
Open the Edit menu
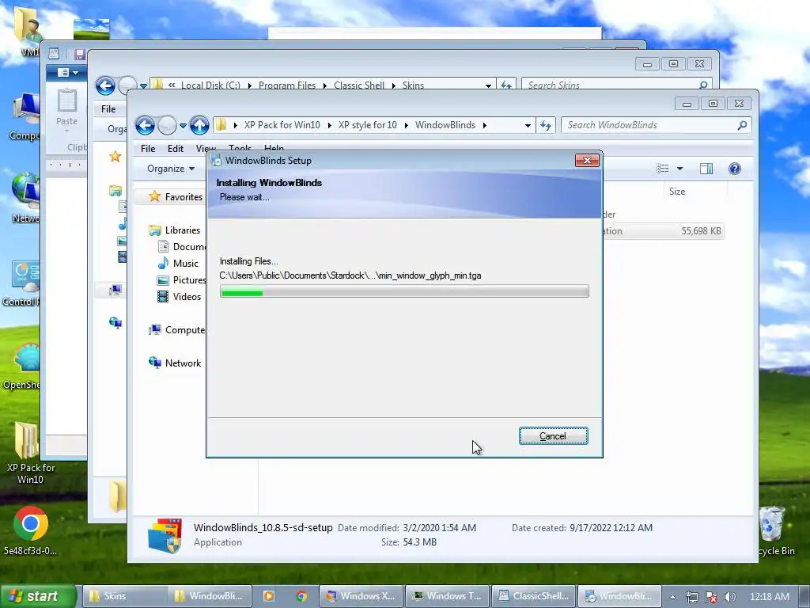pyautogui.click(x=175, y=148)
